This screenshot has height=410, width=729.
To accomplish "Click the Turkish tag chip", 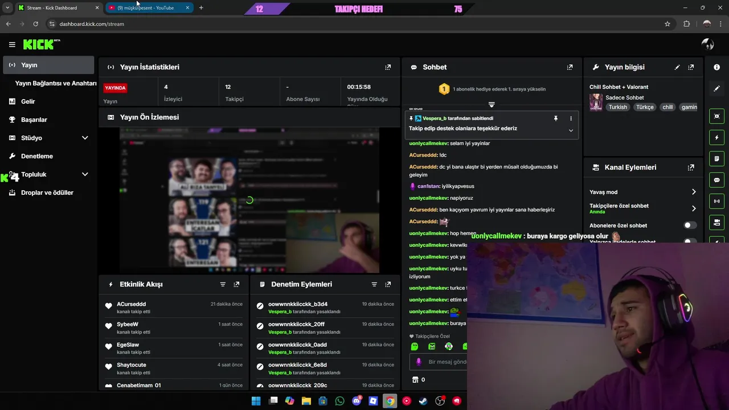I will pyautogui.click(x=617, y=107).
